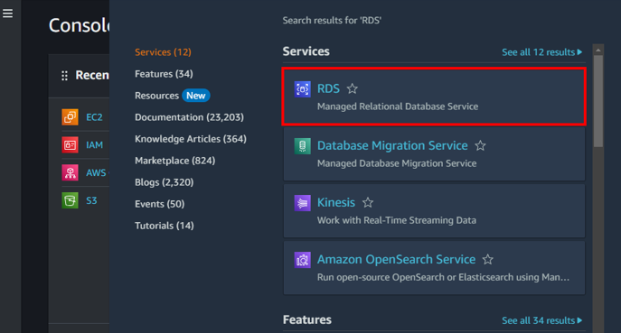Favorite RDS with the star
Image resolution: width=621 pixels, height=333 pixels.
tap(353, 89)
